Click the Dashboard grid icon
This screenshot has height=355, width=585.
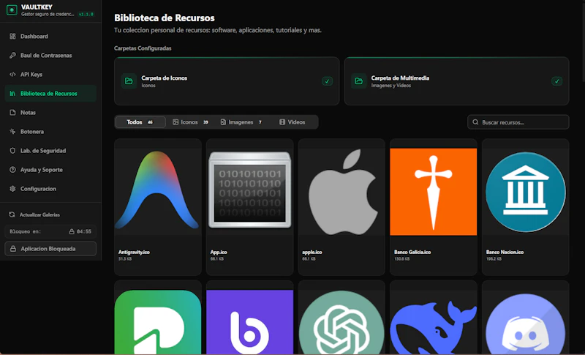12,36
